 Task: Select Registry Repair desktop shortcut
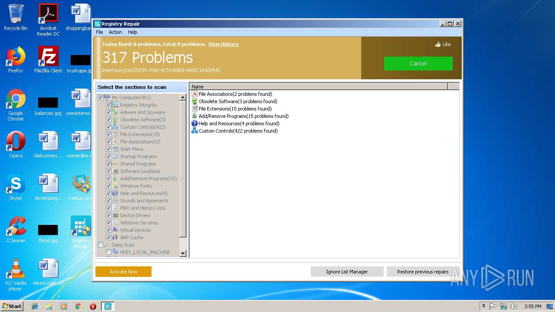tap(81, 232)
